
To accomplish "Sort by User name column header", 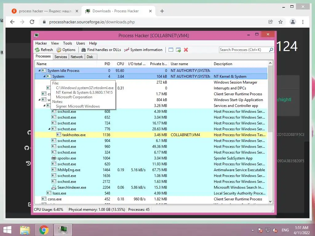I will click(x=190, y=64).
